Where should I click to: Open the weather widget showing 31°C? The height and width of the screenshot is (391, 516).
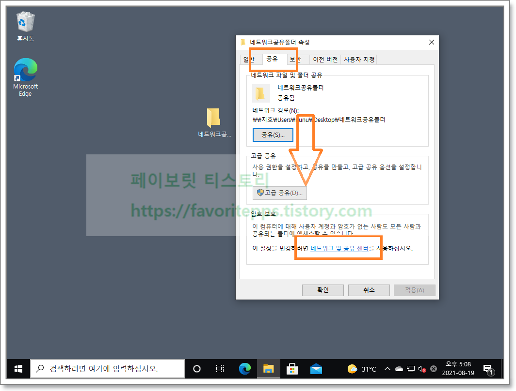[362, 369]
